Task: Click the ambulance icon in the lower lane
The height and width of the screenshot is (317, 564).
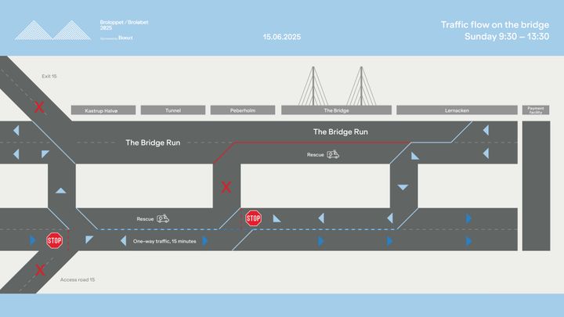Action: [x=163, y=219]
